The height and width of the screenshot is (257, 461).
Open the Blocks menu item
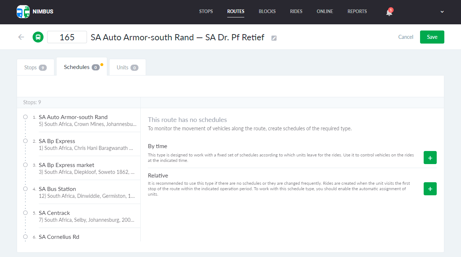(267, 12)
